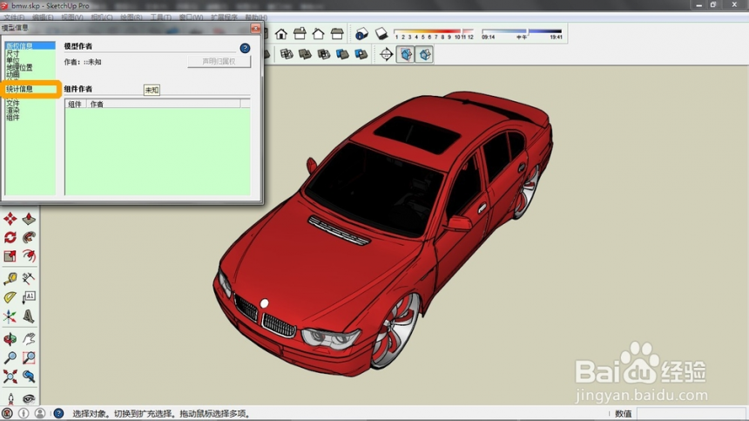Click the Section Plane tool
749x421 pixels.
pyautogui.click(x=387, y=54)
